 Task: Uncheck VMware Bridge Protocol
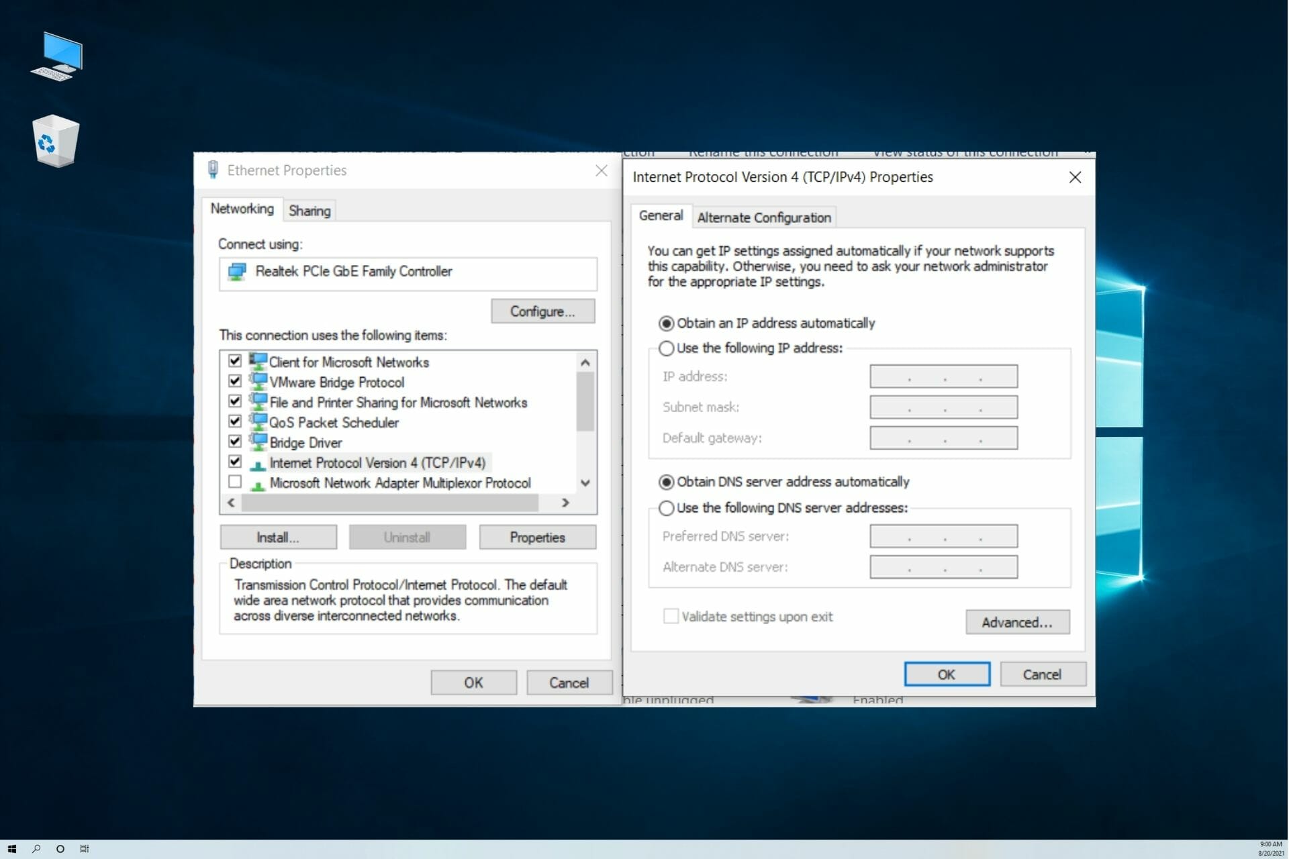[x=235, y=381]
